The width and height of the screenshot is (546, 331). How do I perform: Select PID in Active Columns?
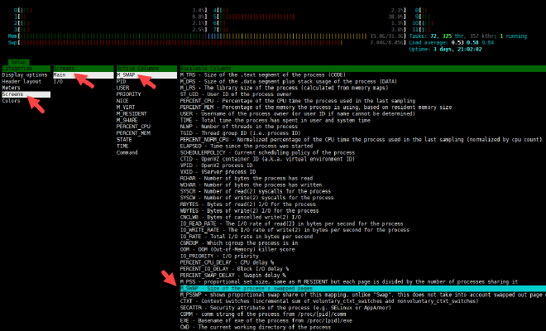point(122,82)
